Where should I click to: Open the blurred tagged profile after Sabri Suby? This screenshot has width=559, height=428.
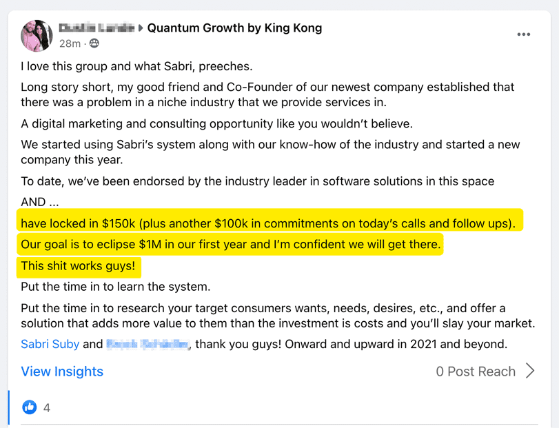click(148, 344)
